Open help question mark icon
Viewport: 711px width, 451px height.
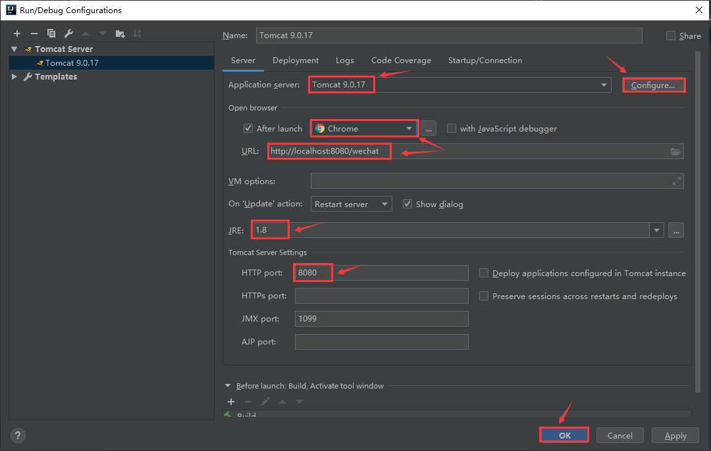(17, 436)
